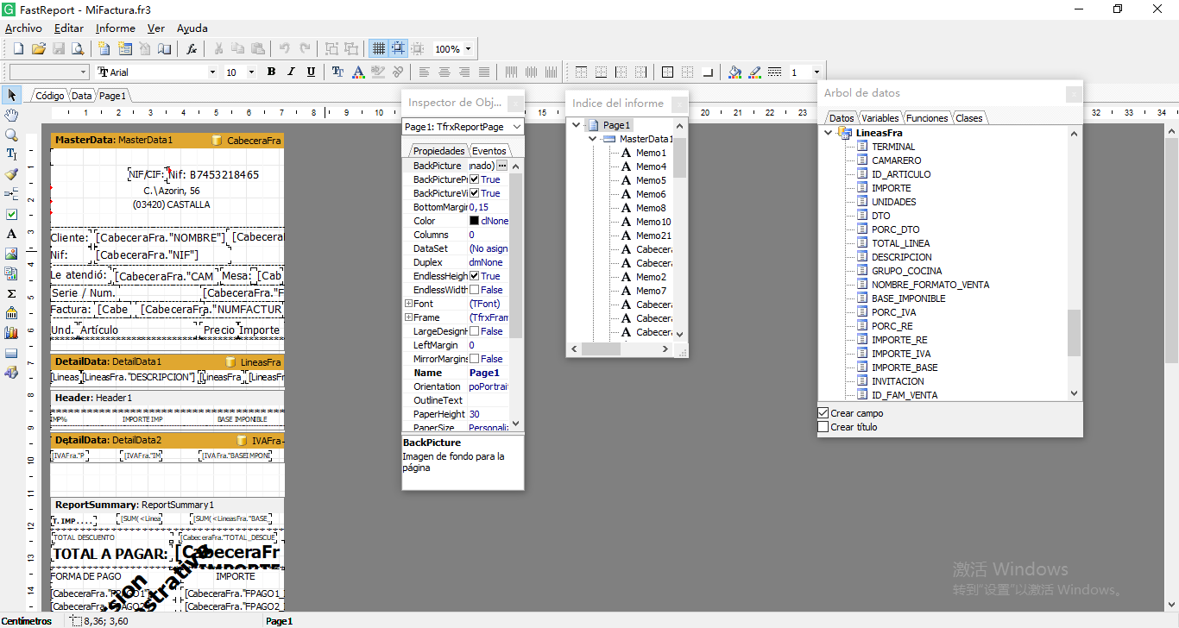The width and height of the screenshot is (1179, 628).
Task: Toggle the show grid button
Action: [x=378, y=49]
